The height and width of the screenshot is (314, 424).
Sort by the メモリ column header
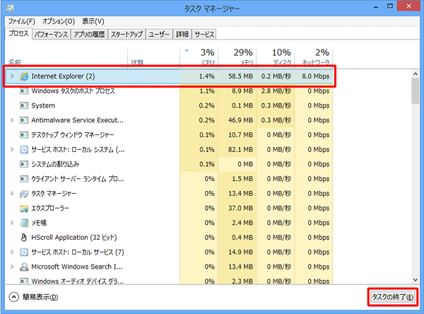pyautogui.click(x=237, y=57)
